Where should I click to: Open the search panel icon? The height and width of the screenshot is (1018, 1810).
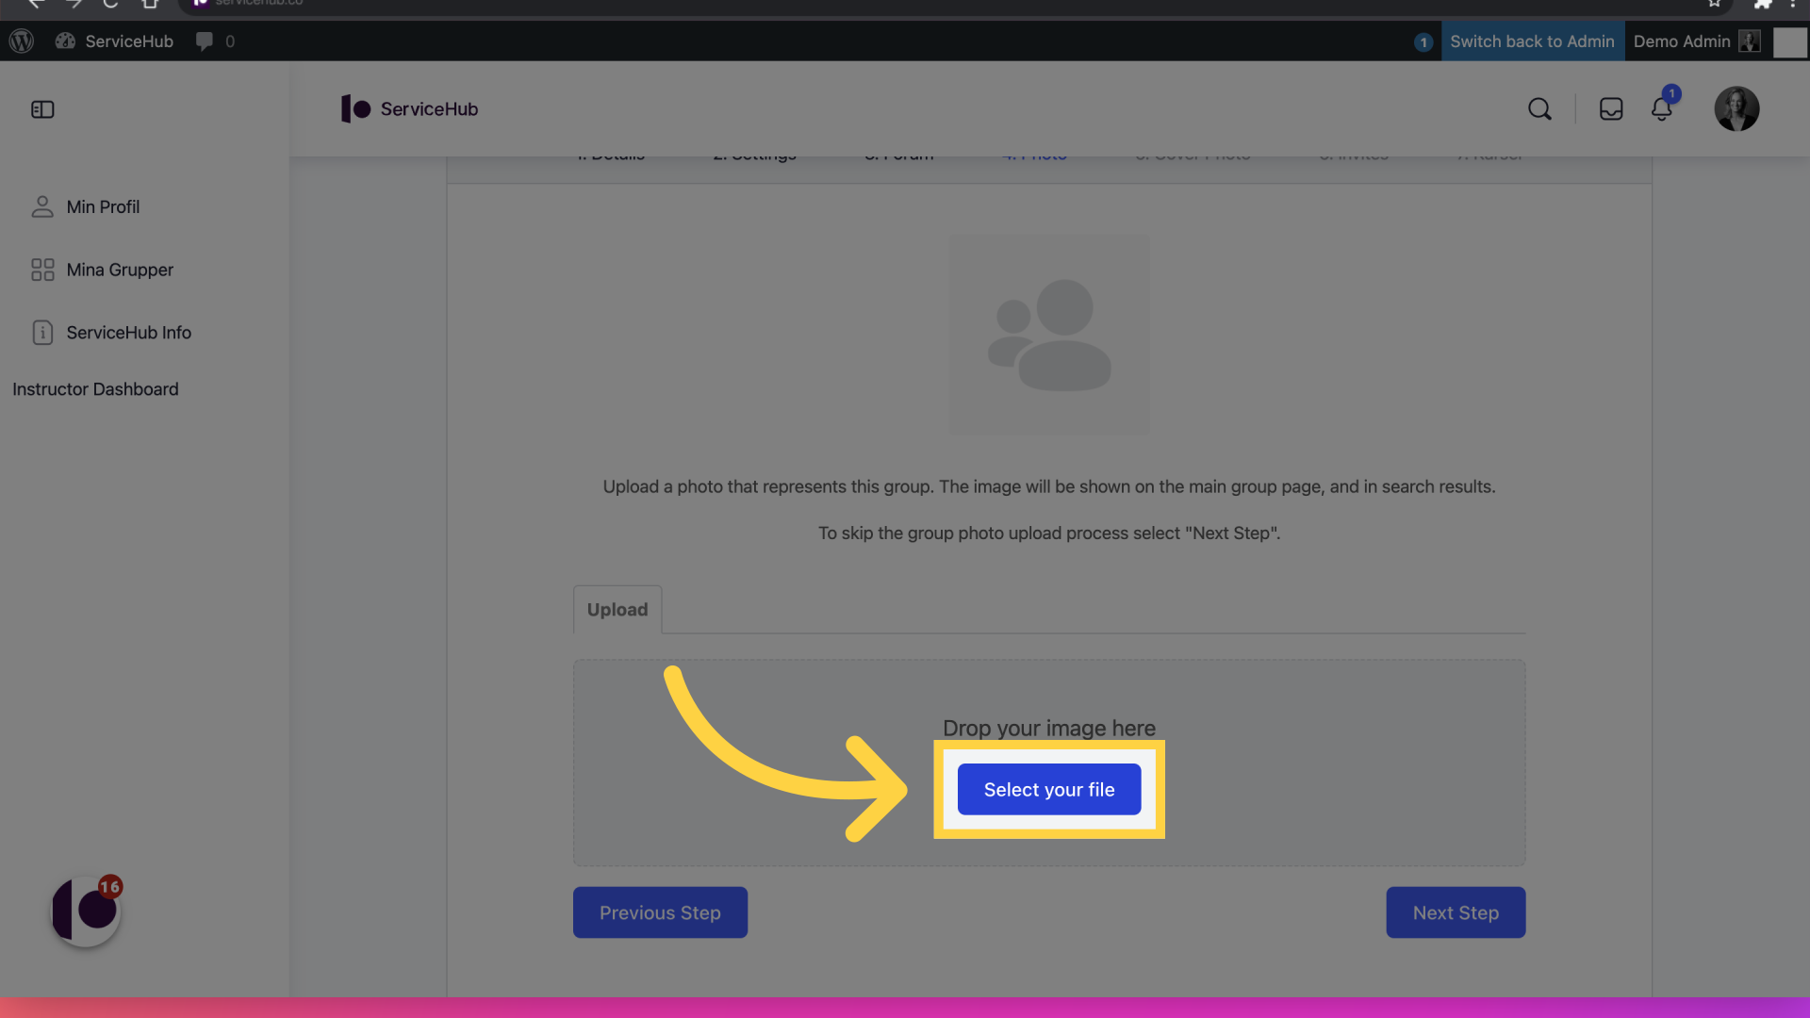[1540, 108]
